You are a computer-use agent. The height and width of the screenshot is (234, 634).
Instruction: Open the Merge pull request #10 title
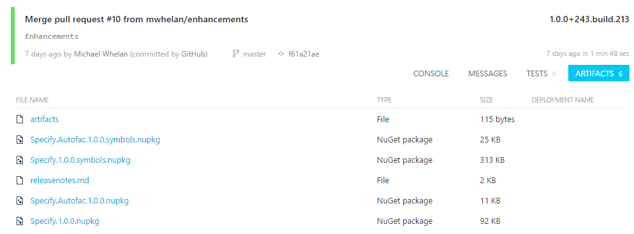pos(136,19)
